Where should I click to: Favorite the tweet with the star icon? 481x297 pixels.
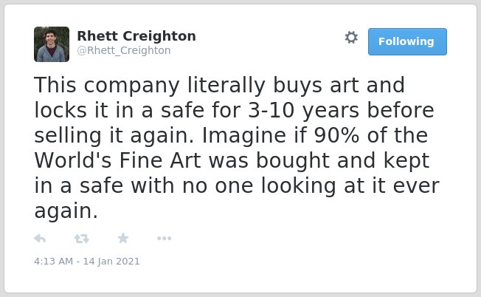123,238
